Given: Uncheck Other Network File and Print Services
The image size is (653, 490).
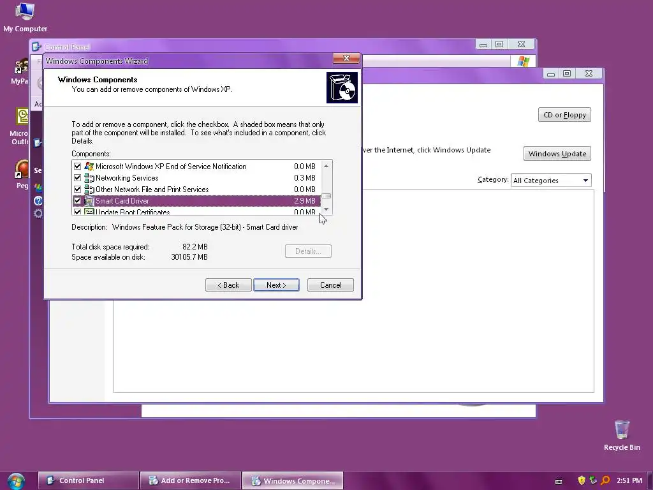Looking at the screenshot, I should click(77, 189).
